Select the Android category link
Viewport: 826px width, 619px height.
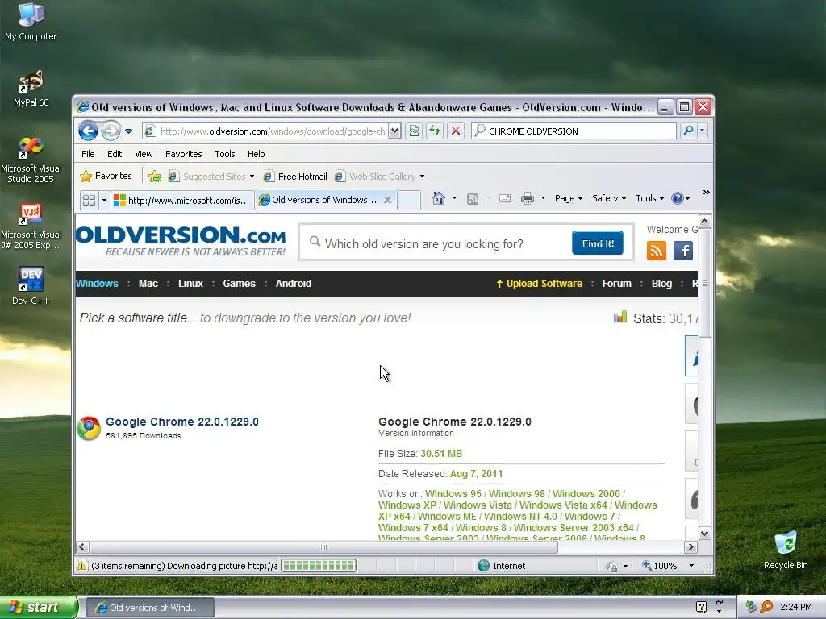[294, 283]
